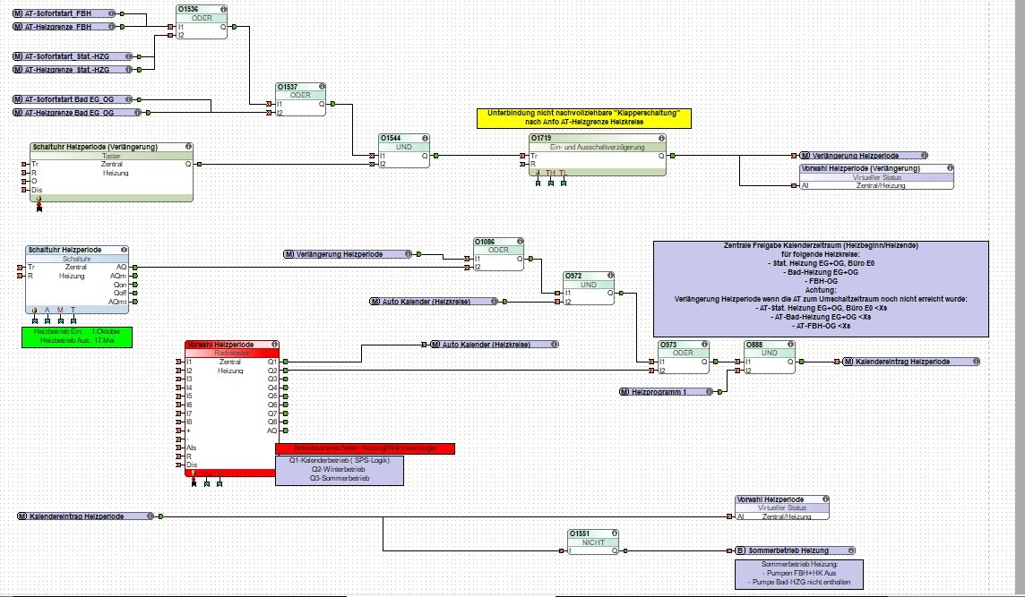The width and height of the screenshot is (1025, 597).
Task: Click note listing Q1-Kalenderbetrieb (SPS-Logik)
Action: pos(340,470)
